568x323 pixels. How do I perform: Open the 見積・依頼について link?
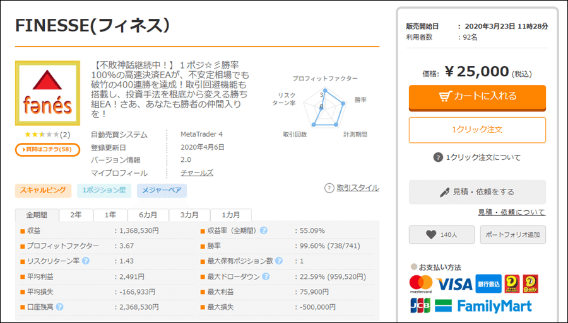coord(511,212)
